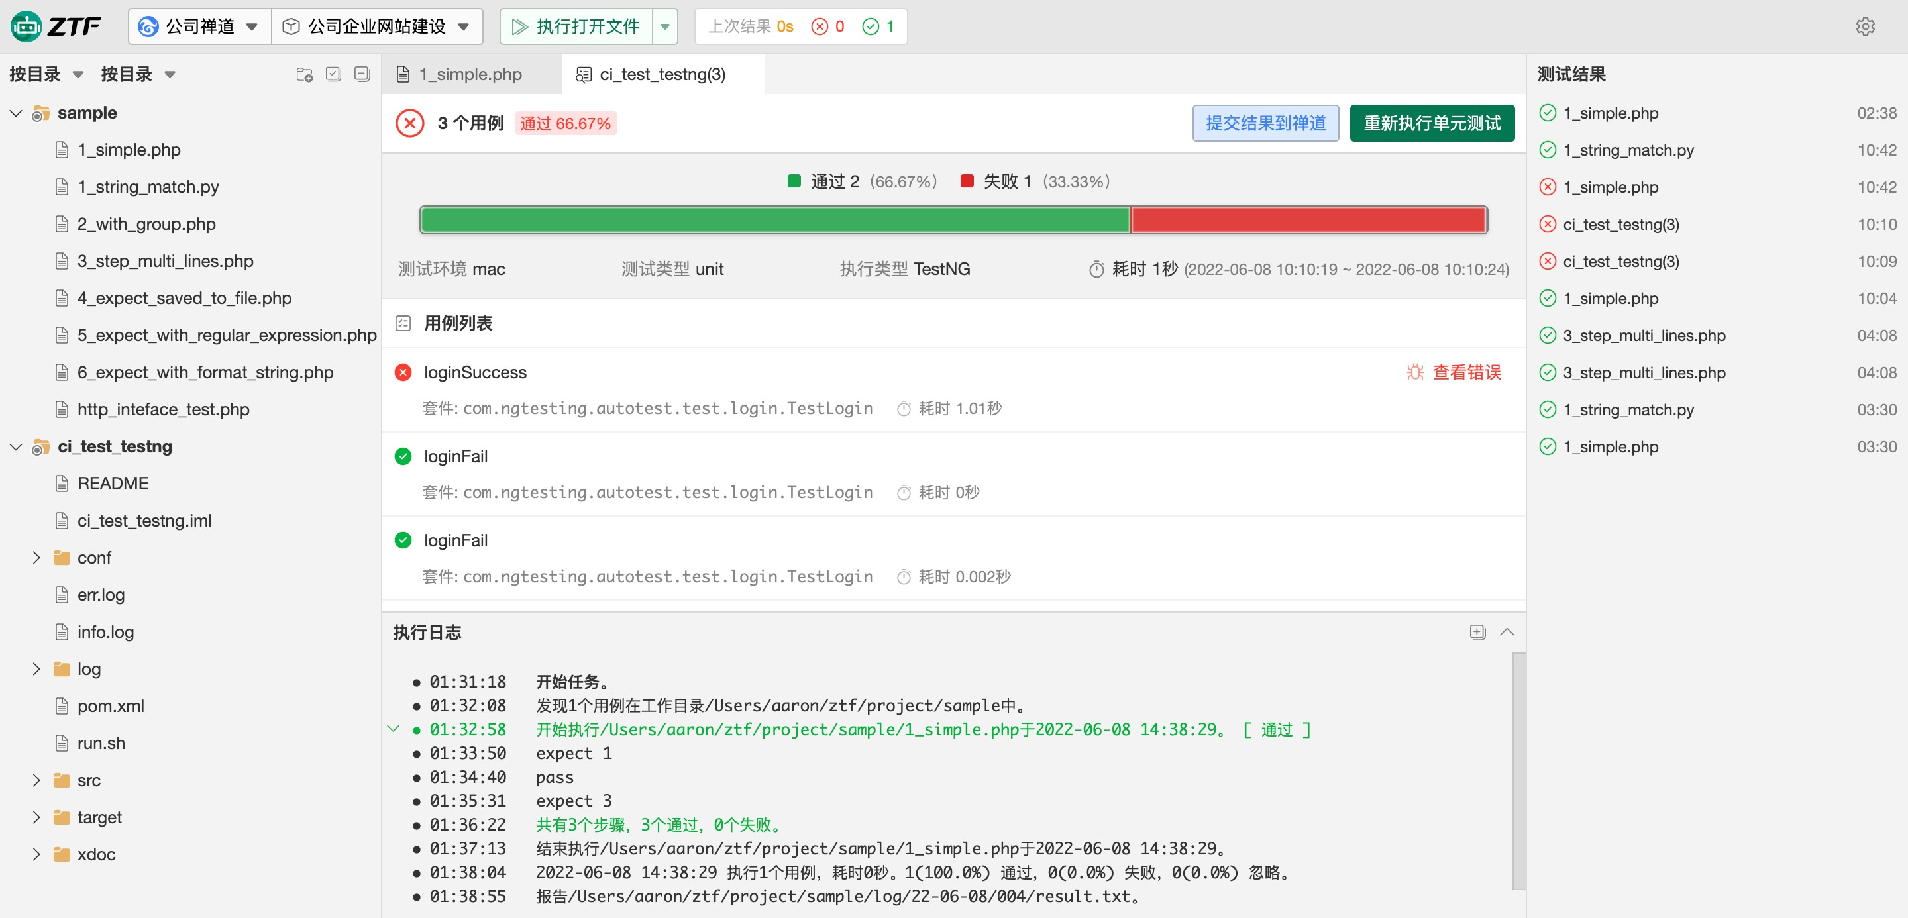Collapse the sample workspace folder
1908x918 pixels.
click(15, 113)
